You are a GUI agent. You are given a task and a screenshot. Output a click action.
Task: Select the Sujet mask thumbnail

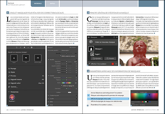14,58
